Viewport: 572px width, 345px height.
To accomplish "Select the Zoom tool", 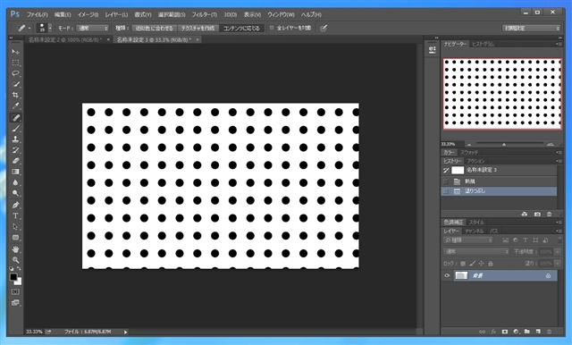I will pyautogui.click(x=15, y=260).
